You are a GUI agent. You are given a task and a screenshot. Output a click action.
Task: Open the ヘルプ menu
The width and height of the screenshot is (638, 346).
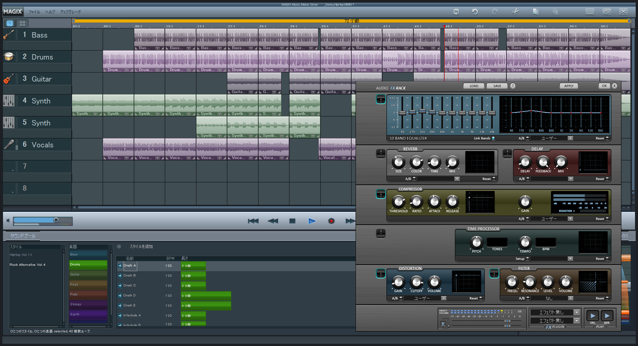tap(50, 12)
